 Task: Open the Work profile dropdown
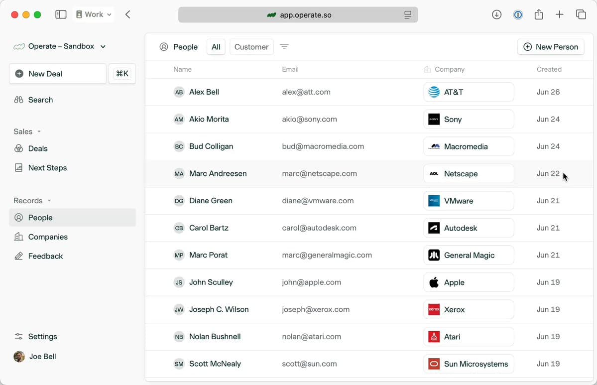[x=94, y=14]
